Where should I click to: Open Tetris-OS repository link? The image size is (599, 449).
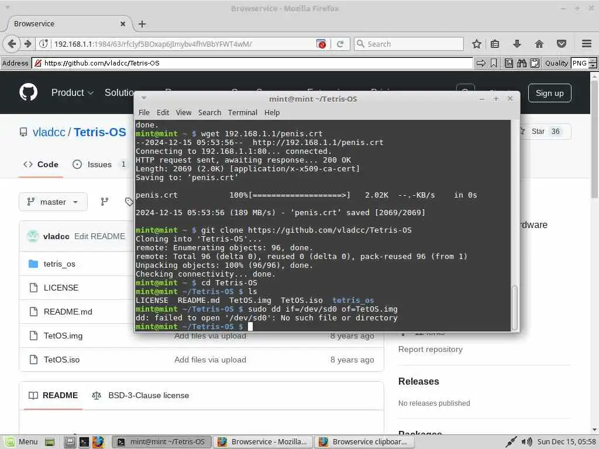pyautogui.click(x=99, y=132)
